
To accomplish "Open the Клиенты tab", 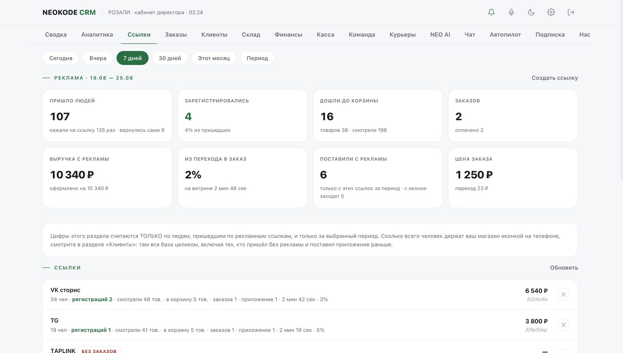I will [214, 35].
